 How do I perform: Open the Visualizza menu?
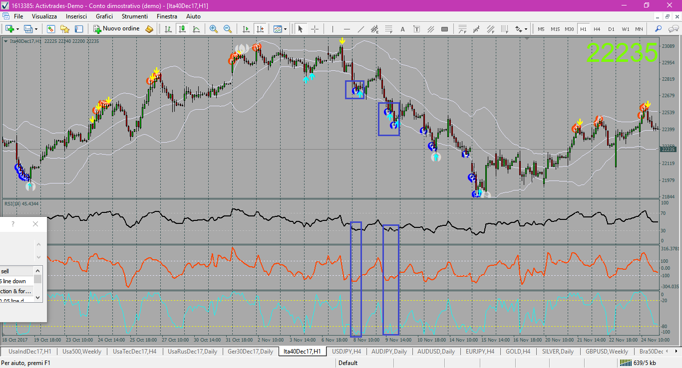pos(44,16)
